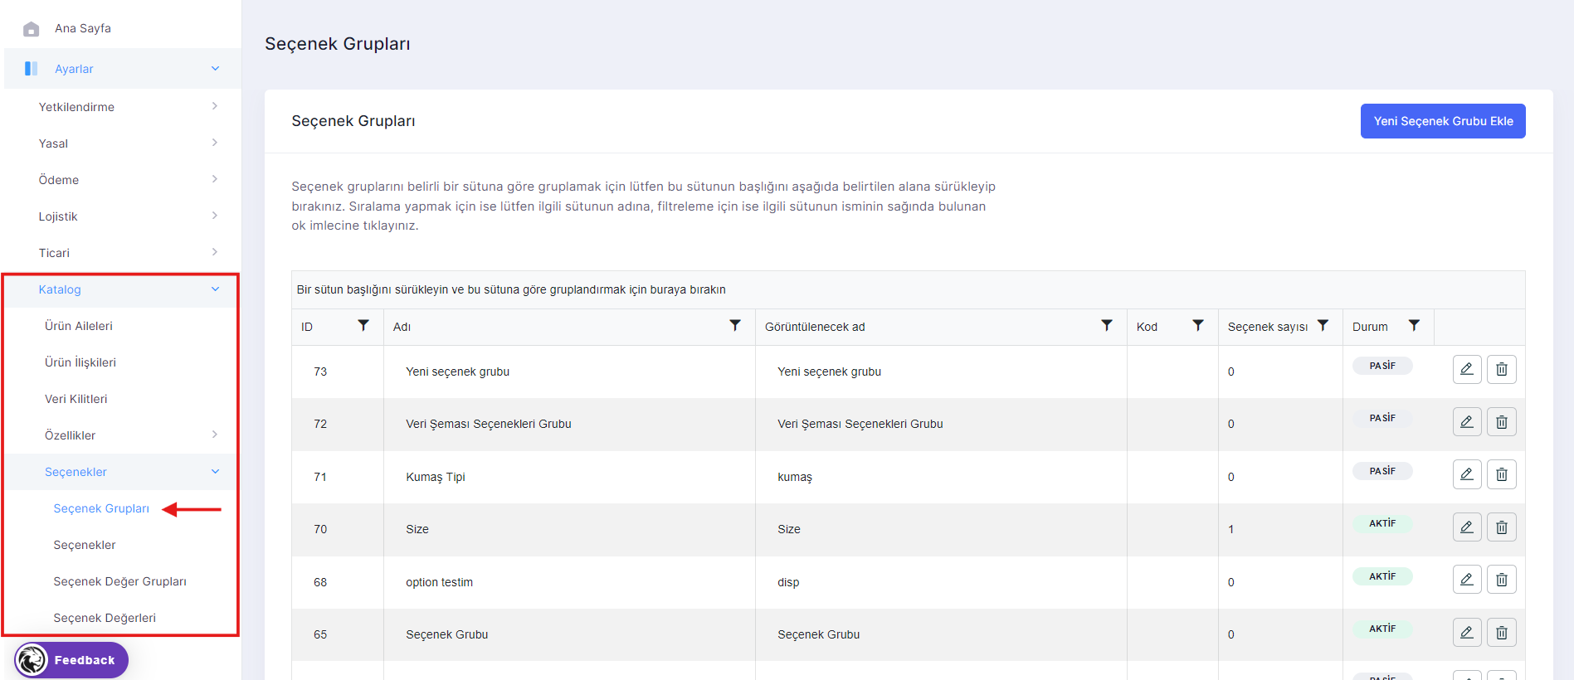Open filter for Kod column
The height and width of the screenshot is (680, 1574).
1198,326
